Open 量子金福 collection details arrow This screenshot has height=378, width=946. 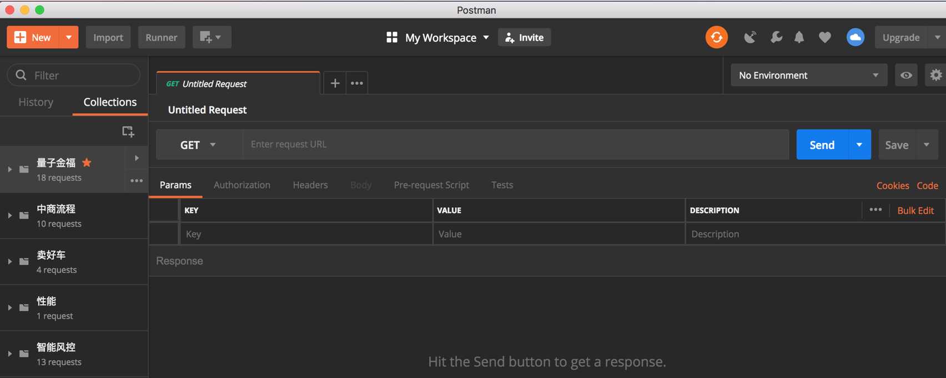[137, 158]
